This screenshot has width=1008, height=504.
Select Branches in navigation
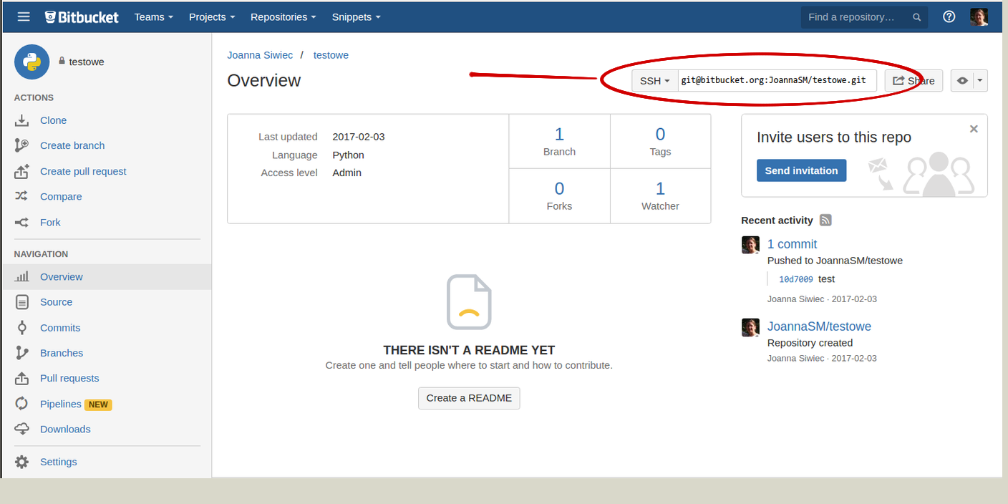point(62,353)
